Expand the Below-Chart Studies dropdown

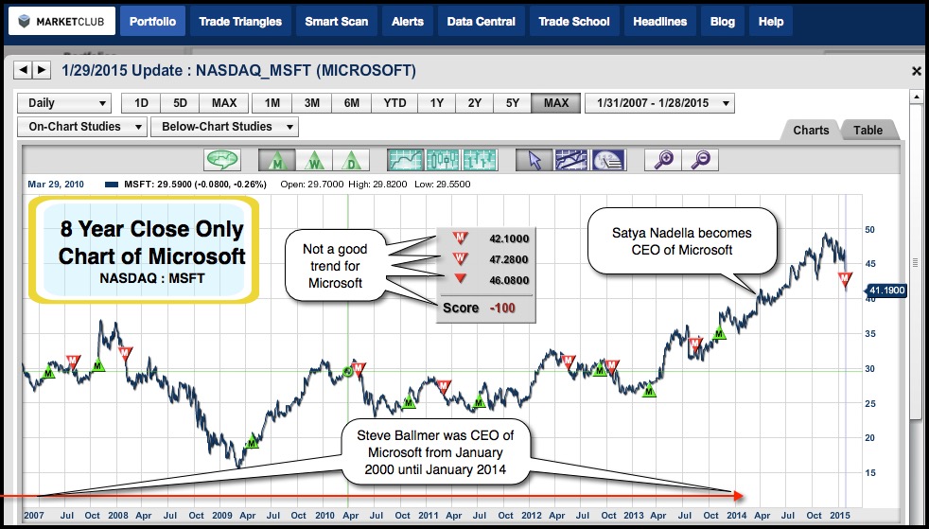(x=224, y=127)
